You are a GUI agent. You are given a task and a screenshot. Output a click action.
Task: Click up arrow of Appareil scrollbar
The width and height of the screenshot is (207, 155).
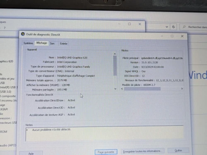click(115, 54)
